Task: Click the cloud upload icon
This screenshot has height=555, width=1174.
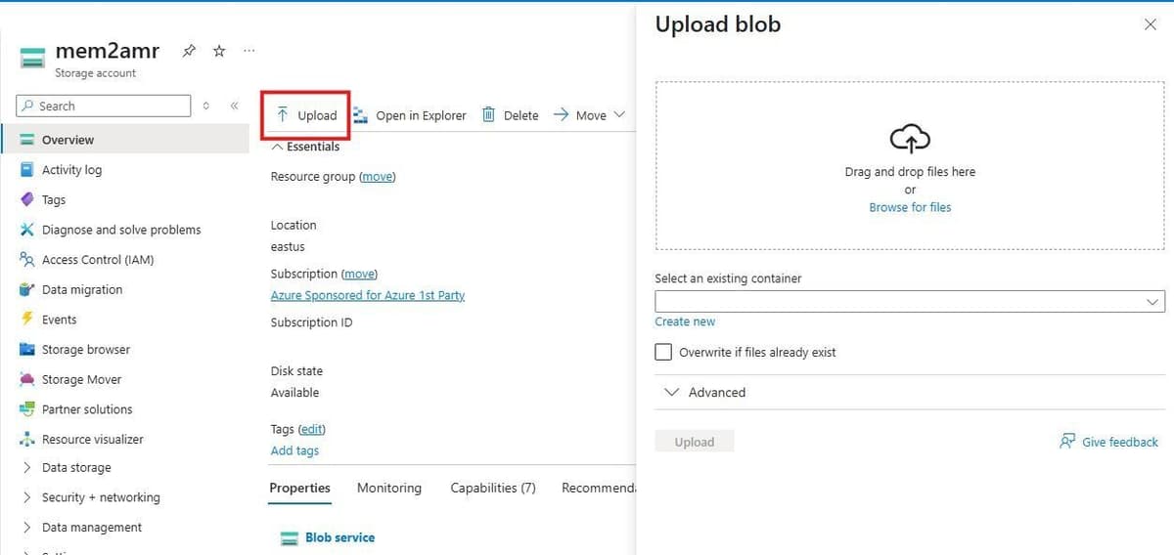Action: coord(910,140)
